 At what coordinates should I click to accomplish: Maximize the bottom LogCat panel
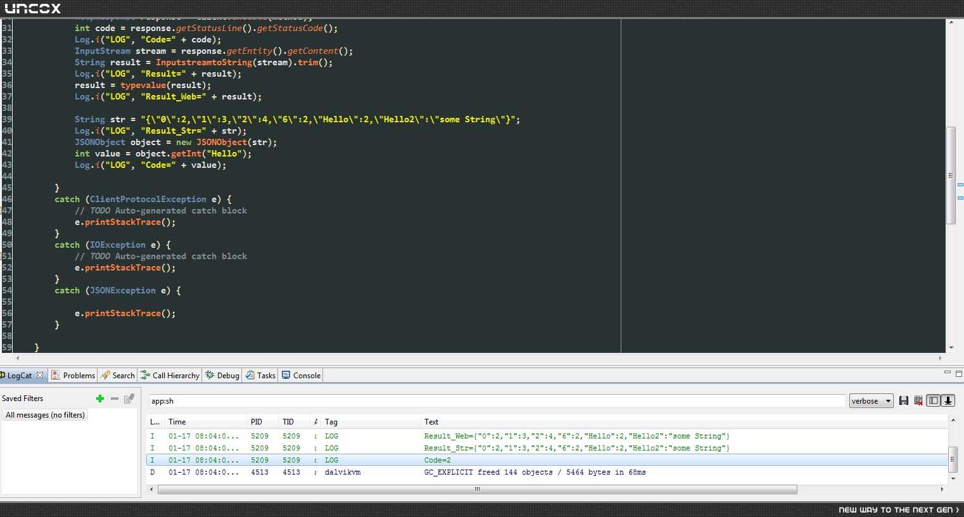(958, 373)
